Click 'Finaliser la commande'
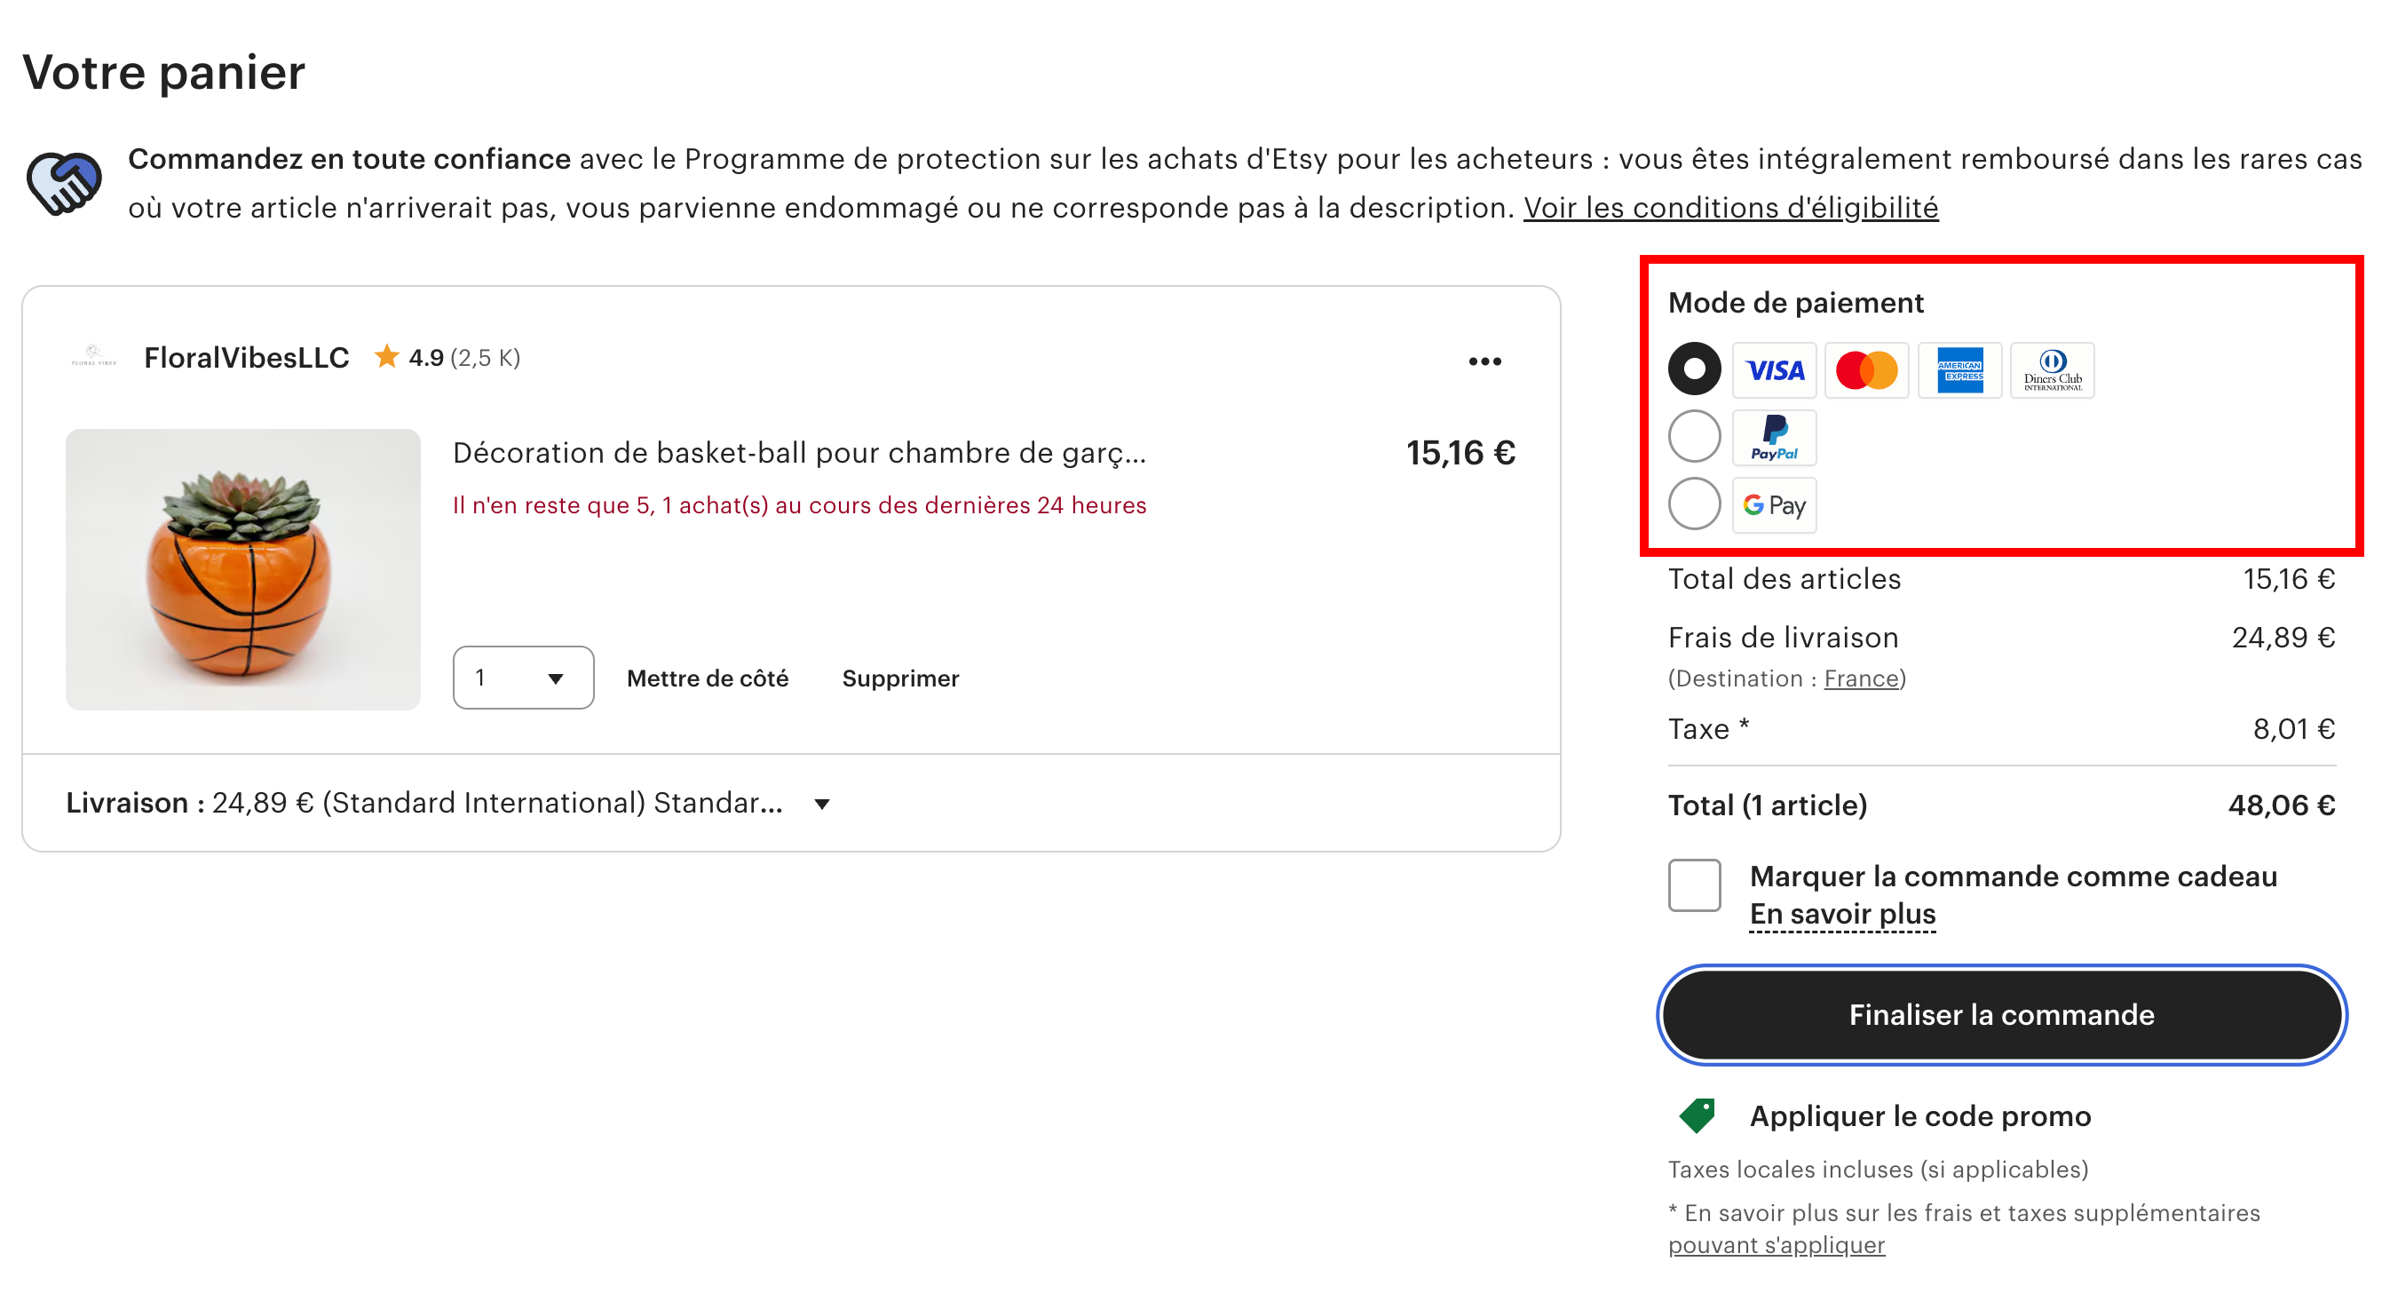This screenshot has height=1309, width=2390. coord(2000,1015)
